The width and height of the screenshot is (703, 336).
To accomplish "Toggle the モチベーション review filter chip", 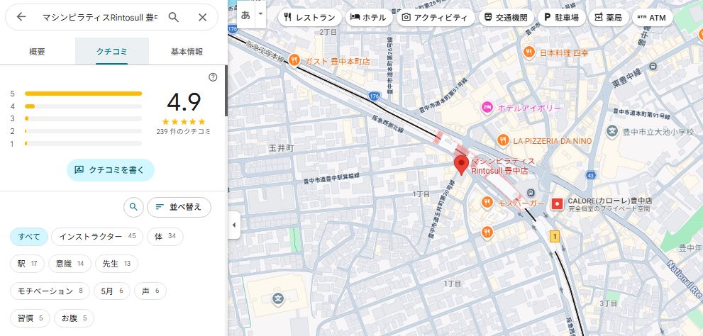I will [x=50, y=291].
